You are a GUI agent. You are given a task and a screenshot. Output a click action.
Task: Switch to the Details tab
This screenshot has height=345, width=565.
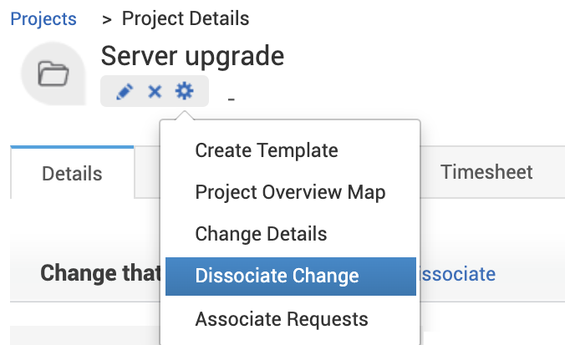point(72,174)
